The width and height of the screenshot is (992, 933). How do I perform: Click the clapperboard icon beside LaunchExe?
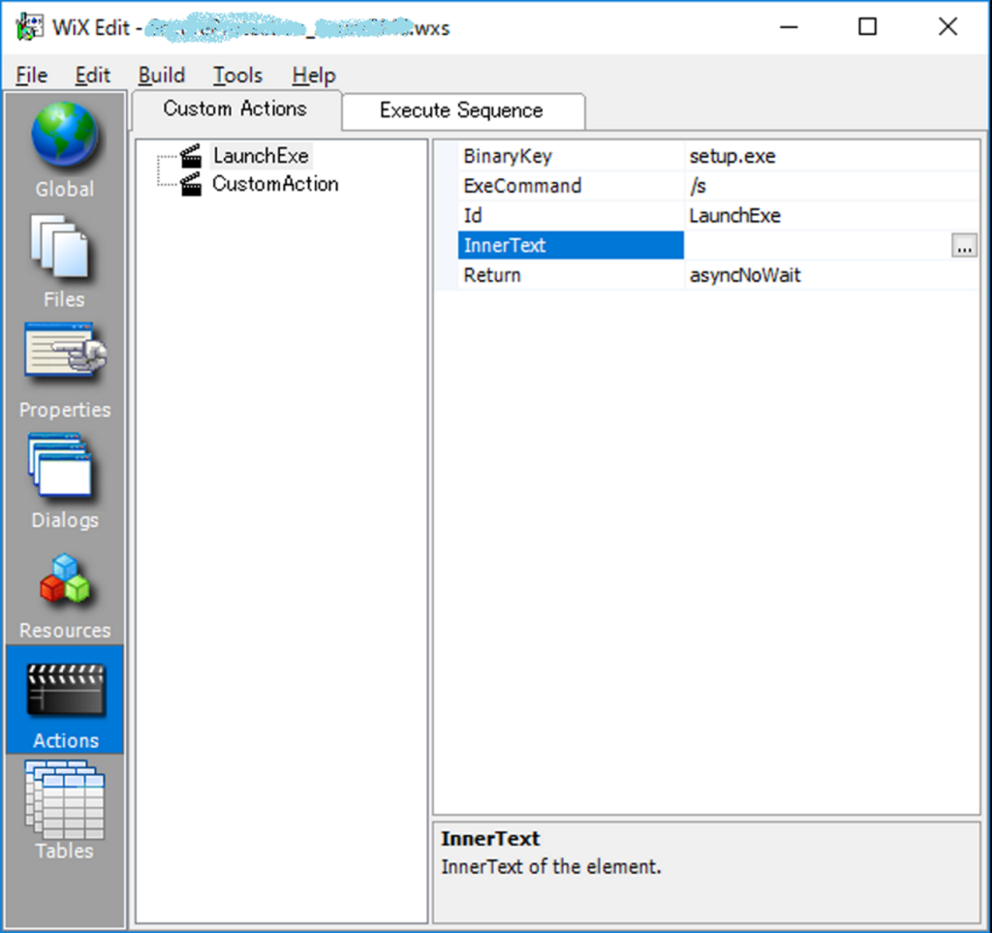(191, 156)
